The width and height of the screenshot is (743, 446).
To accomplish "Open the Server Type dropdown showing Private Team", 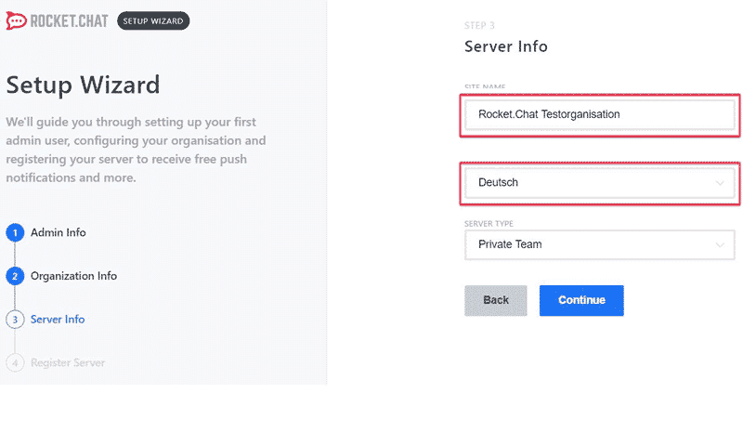I will tap(599, 245).
